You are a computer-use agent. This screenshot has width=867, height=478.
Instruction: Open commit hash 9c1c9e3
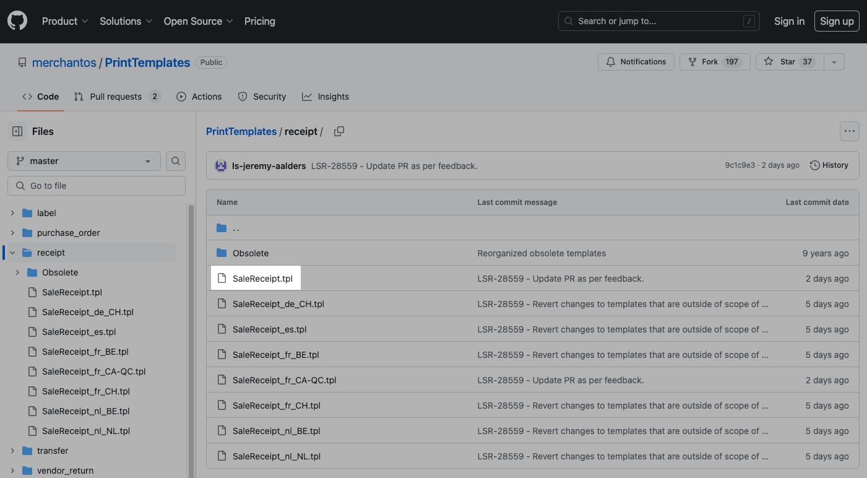[740, 165]
